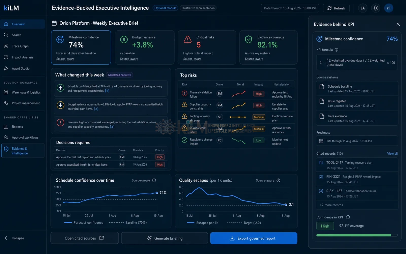Show KPI formula info icon
This screenshot has height=254, width=406.
[336, 50]
